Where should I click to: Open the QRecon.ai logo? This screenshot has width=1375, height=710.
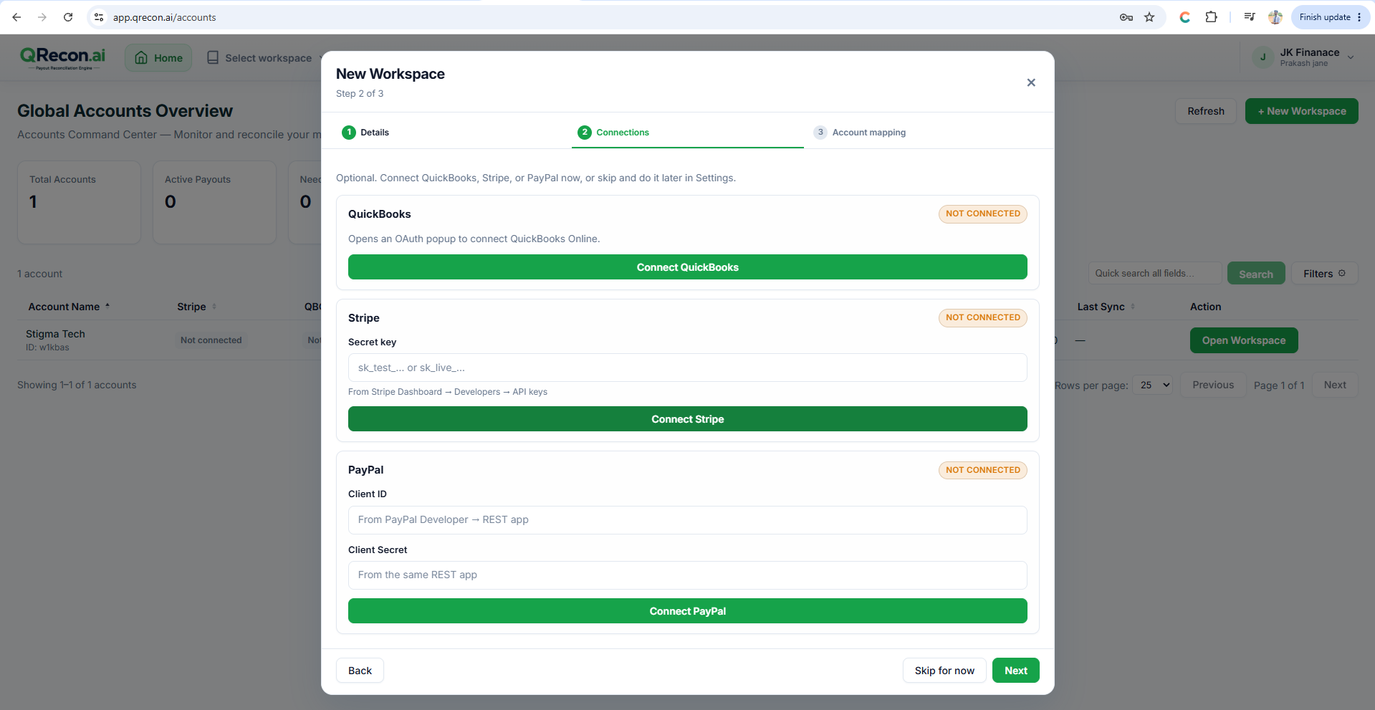coord(63,58)
